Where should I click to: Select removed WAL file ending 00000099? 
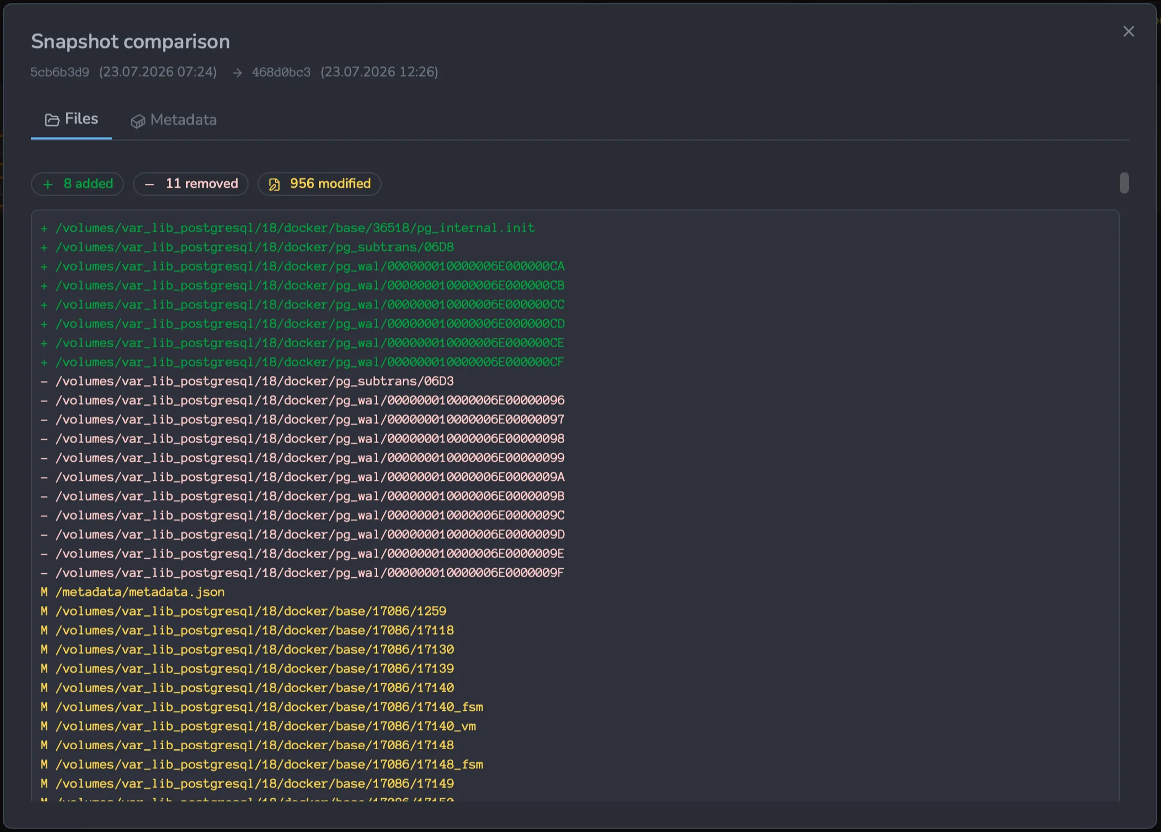coord(303,458)
